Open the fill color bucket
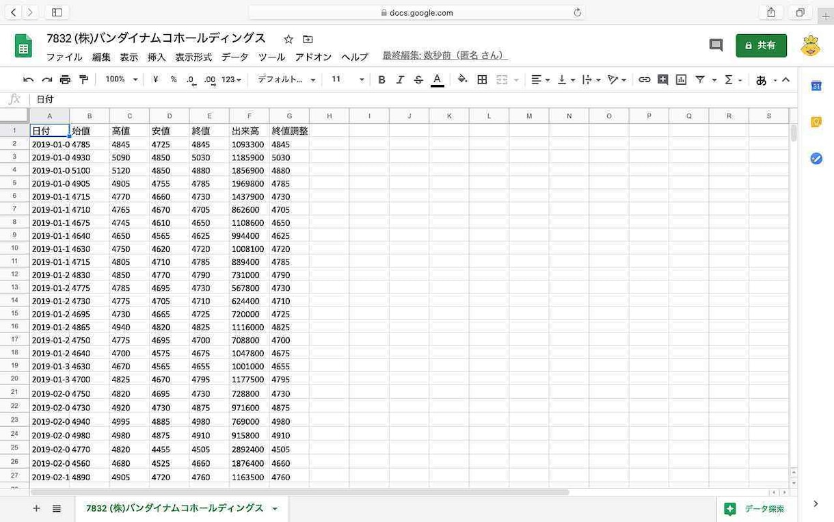834x522 pixels. (x=463, y=79)
